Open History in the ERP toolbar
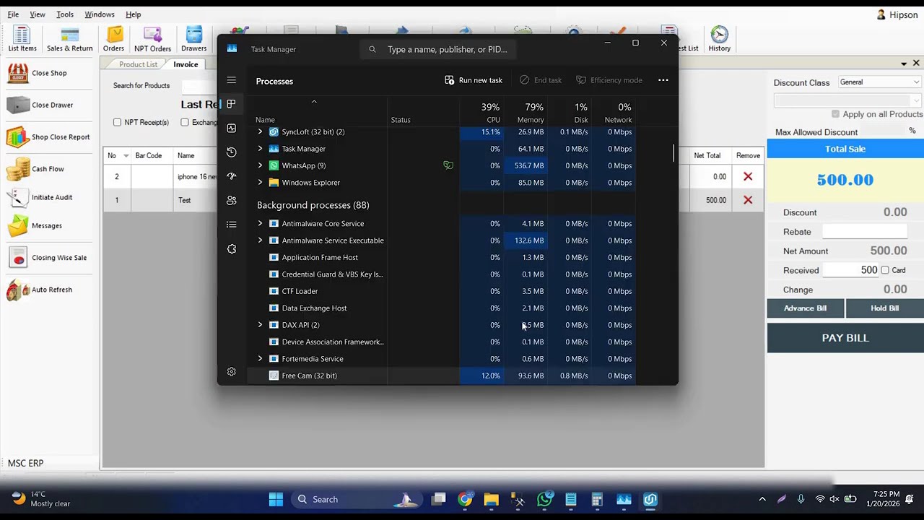924x520 pixels. tap(720, 39)
